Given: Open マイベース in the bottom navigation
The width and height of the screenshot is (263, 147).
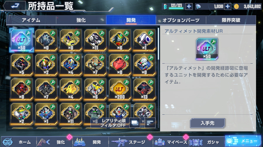Looking at the screenshot, I should [171, 142].
